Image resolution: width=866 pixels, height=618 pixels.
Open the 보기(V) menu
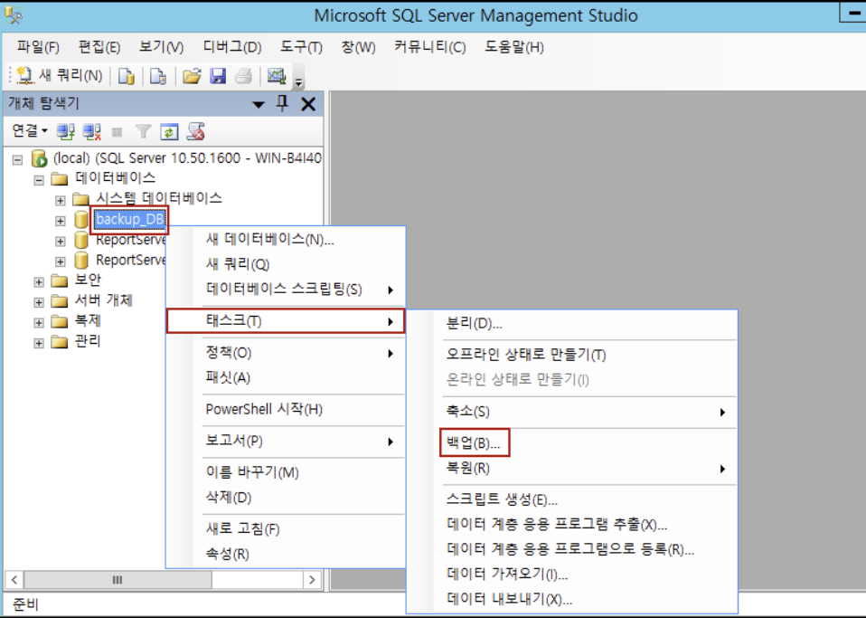tap(161, 47)
